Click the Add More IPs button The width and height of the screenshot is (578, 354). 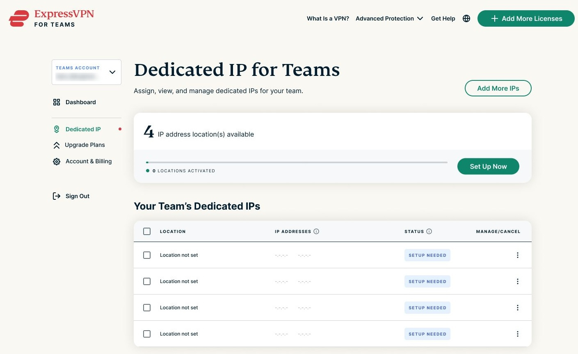click(x=498, y=88)
